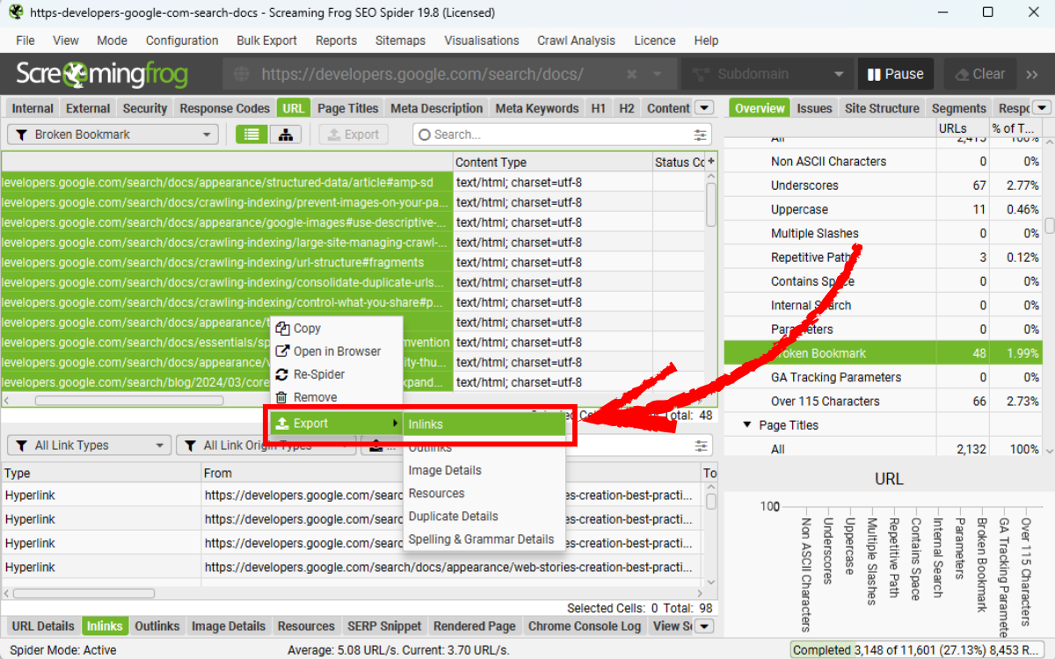1055x659 pixels.
Task: Open the All Link Types dropdown
Action: point(88,445)
